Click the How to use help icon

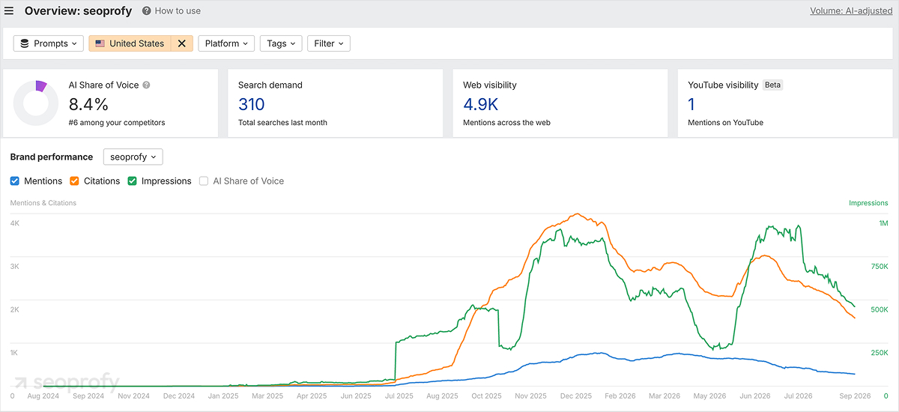[x=147, y=11]
